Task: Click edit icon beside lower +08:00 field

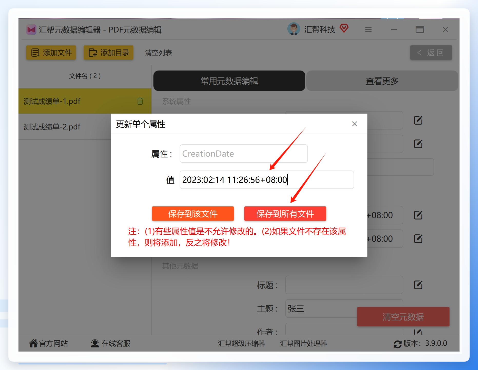Action: tap(418, 238)
